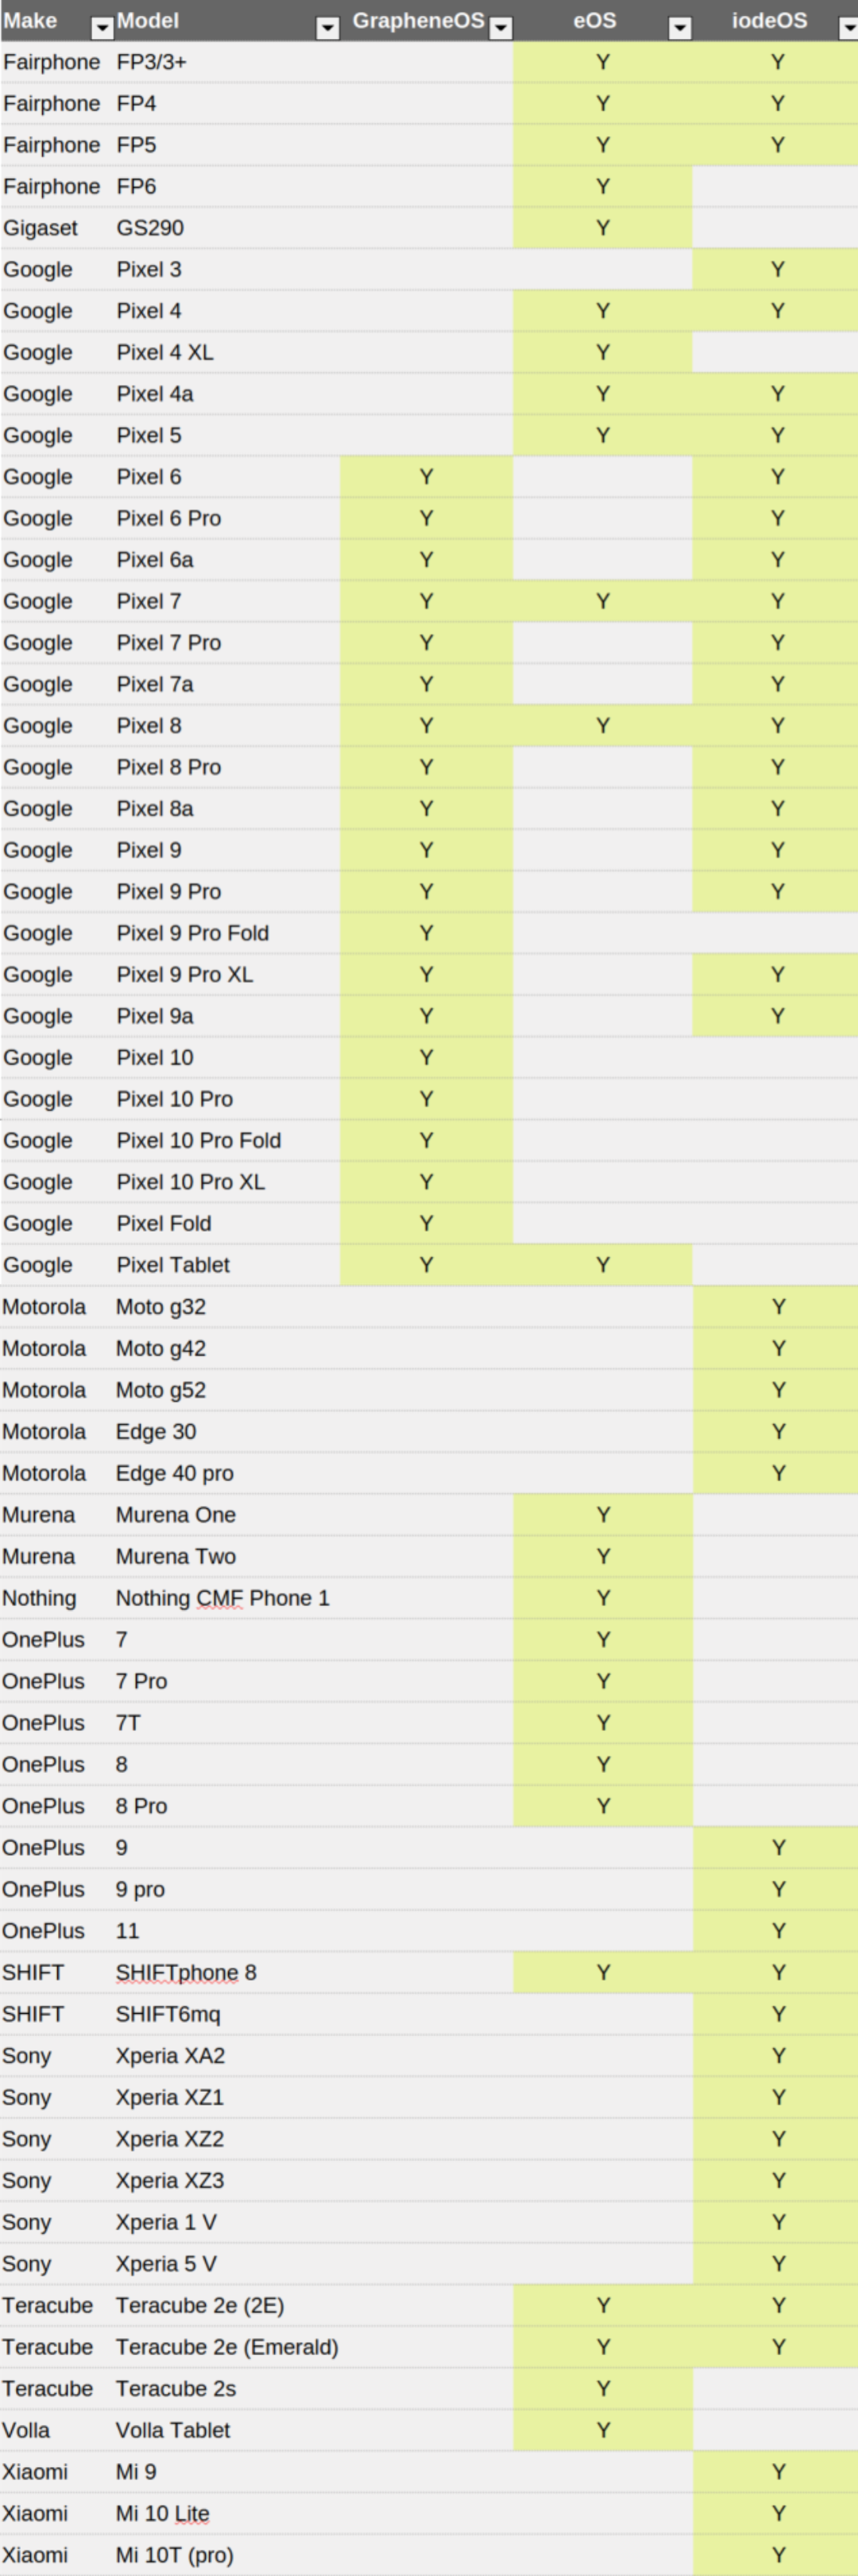Open the iodeOS column filter arrow

coord(849,28)
